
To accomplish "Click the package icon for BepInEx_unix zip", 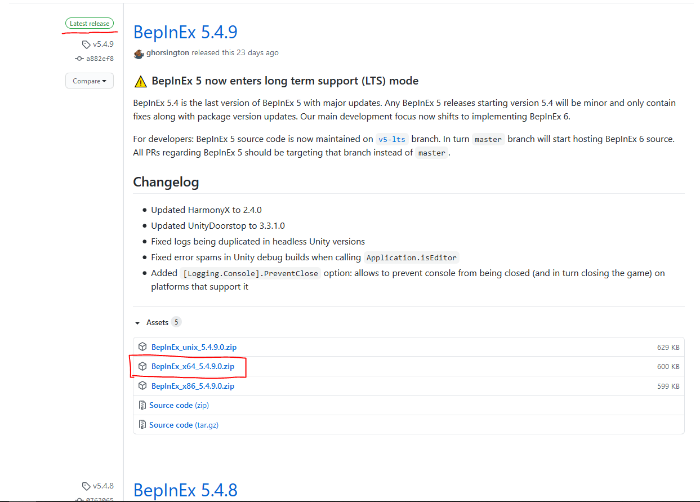I will 142,347.
